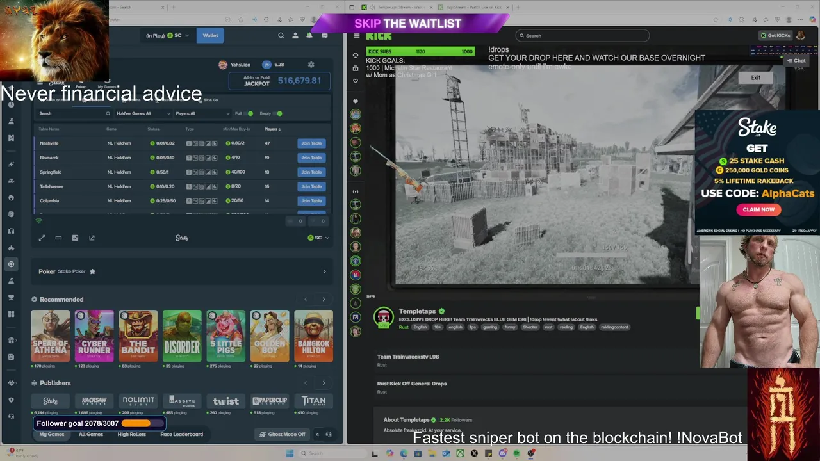Viewport: 820px width, 461px height.
Task: Join the Bismarck table
Action: coord(311,158)
